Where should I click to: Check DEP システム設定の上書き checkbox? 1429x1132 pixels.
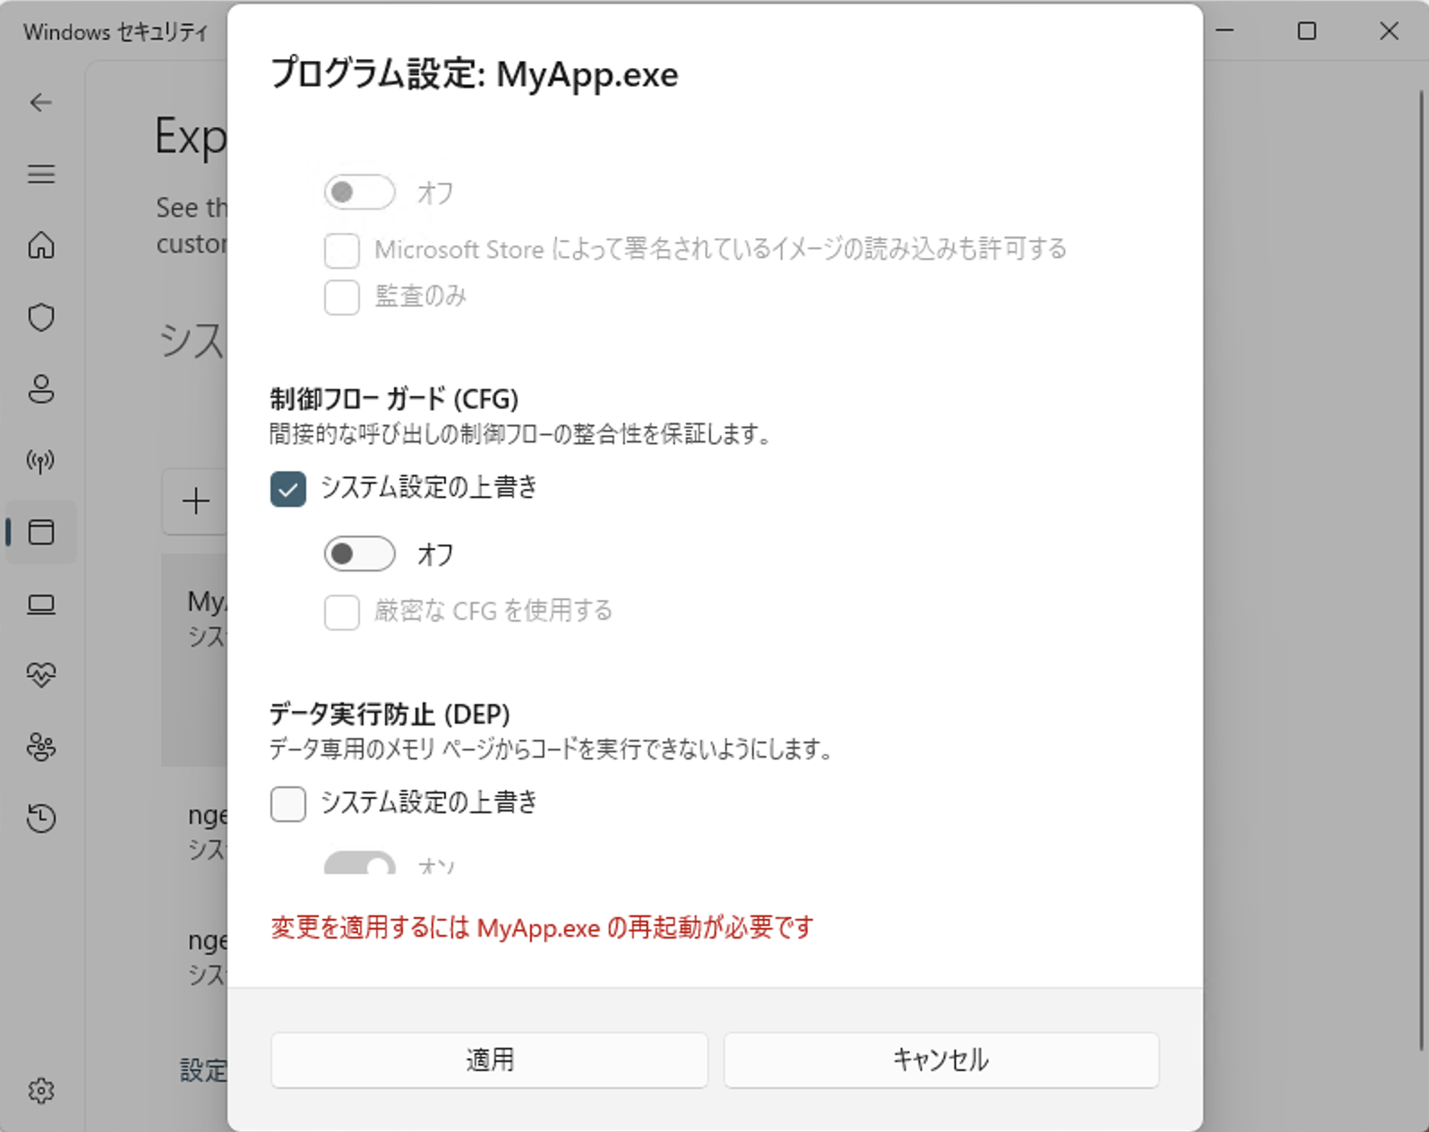point(288,803)
